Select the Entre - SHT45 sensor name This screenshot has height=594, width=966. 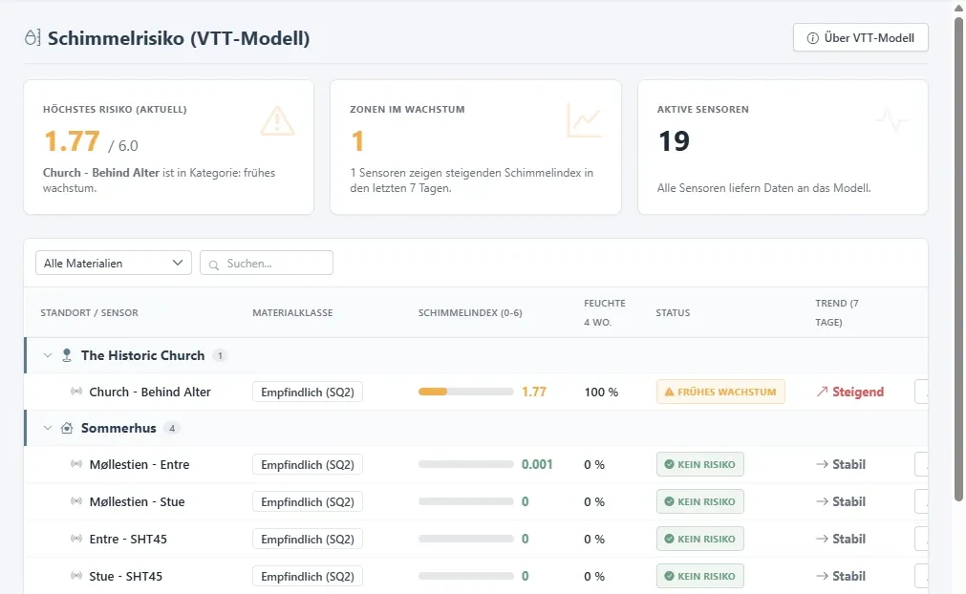click(128, 540)
